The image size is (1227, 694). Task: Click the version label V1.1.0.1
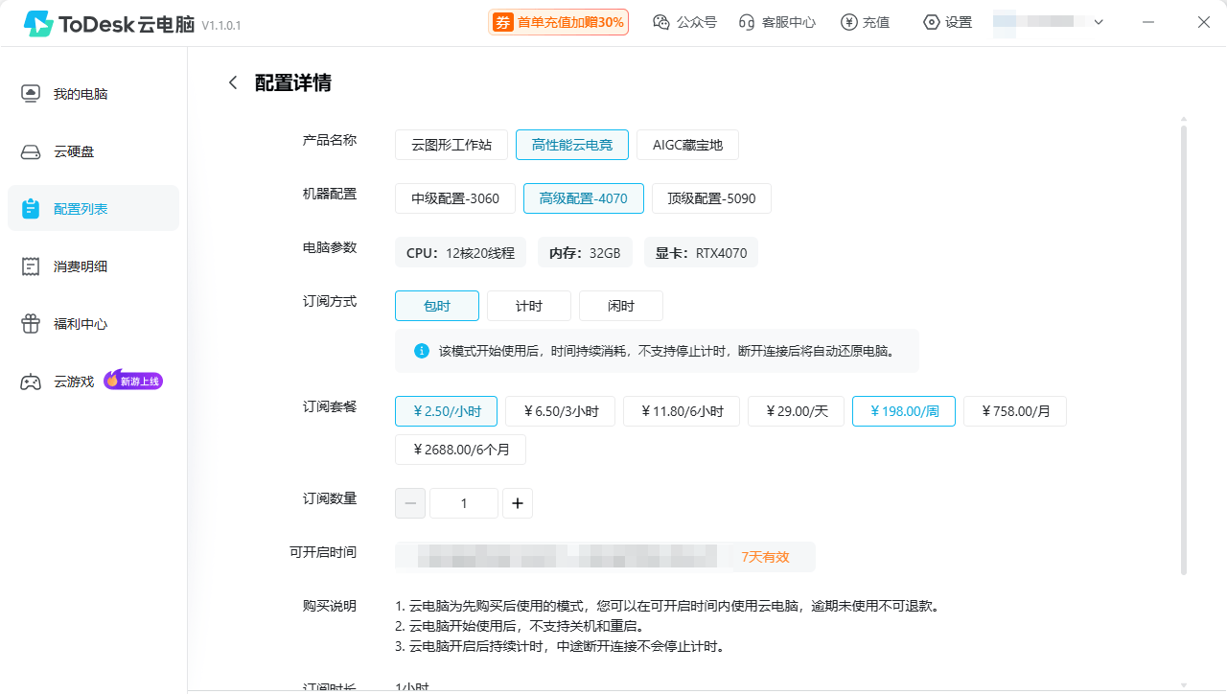coord(221,26)
